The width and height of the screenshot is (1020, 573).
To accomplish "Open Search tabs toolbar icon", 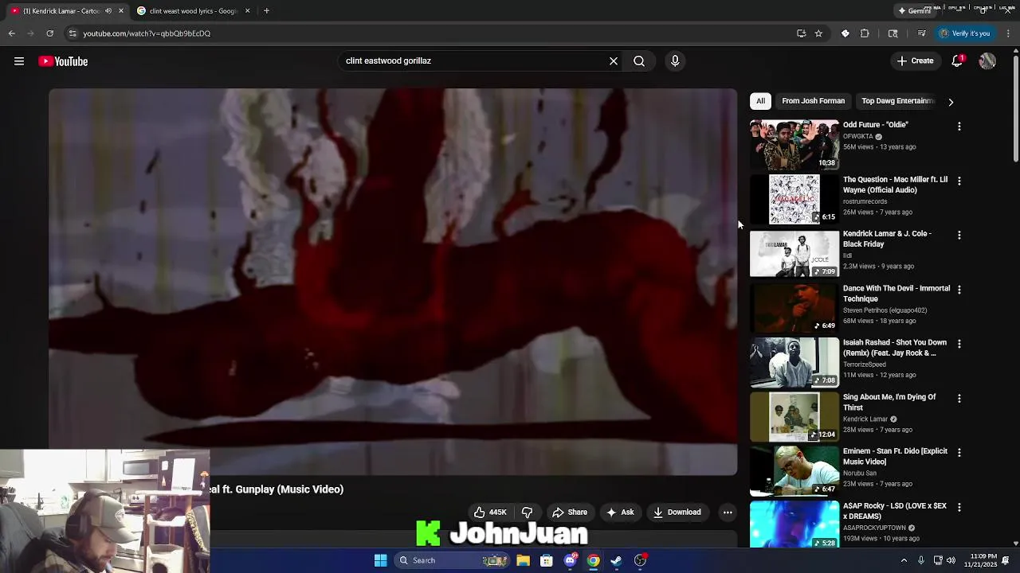I will [x=893, y=33].
